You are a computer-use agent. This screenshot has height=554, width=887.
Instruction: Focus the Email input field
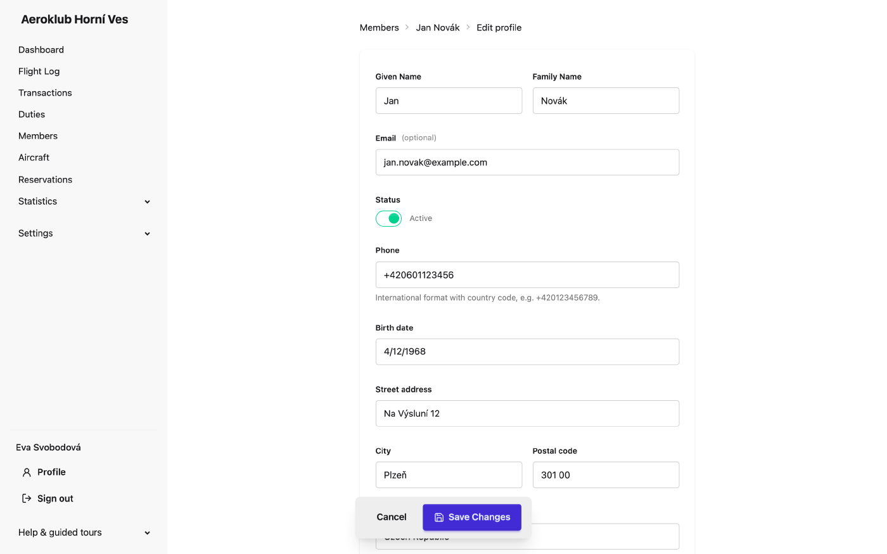tap(527, 162)
